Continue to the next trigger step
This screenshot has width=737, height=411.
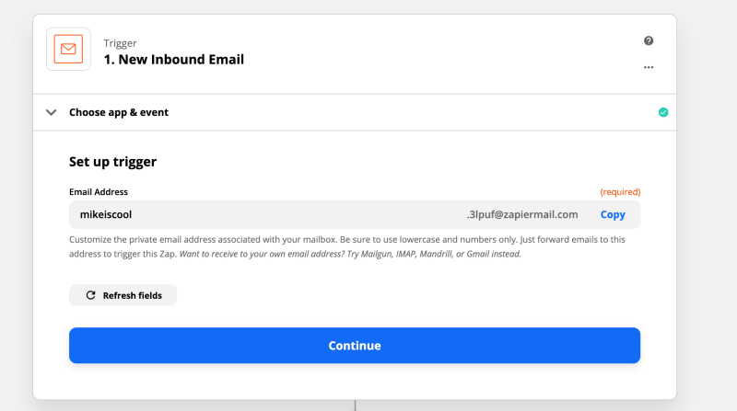tap(355, 346)
